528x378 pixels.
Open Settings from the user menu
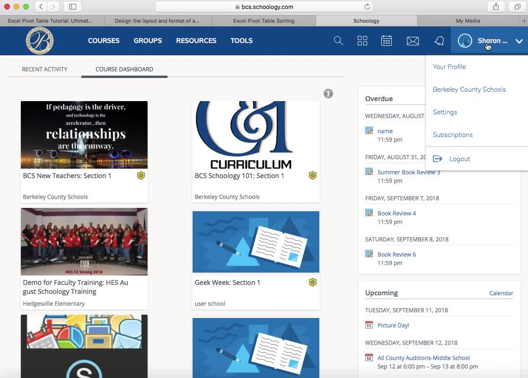[445, 112]
